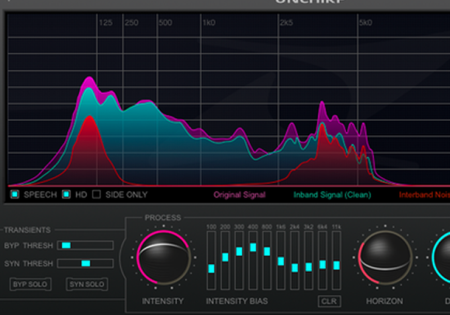Viewport: 450px width, 315px height.
Task: Select the 800 Hz intensity bias fader
Action: (267, 251)
